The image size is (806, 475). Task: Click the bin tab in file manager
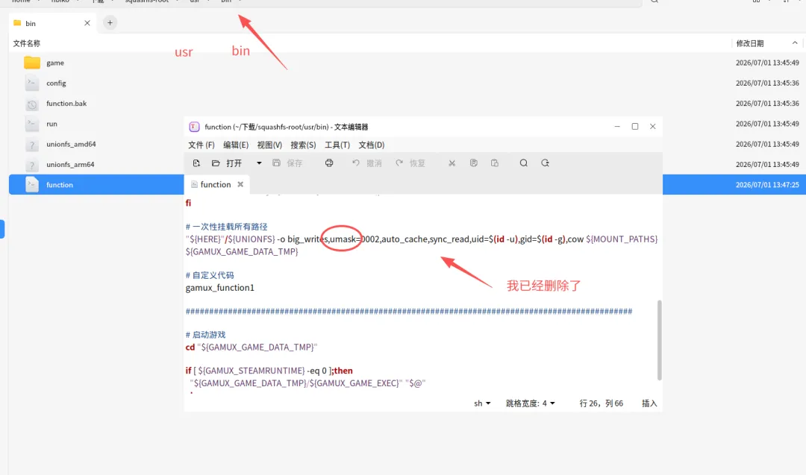(x=52, y=23)
